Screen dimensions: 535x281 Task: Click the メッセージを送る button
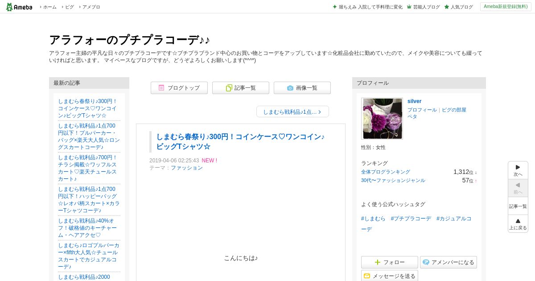(x=390, y=276)
